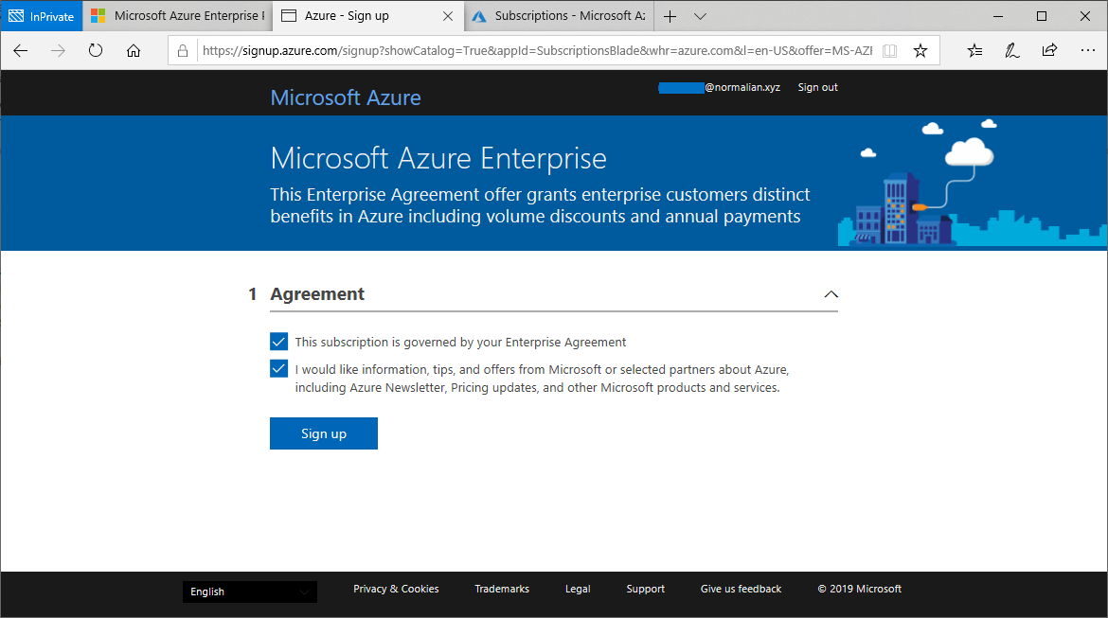Uncheck the information and offers checkbox
The image size is (1108, 618).
click(x=278, y=369)
